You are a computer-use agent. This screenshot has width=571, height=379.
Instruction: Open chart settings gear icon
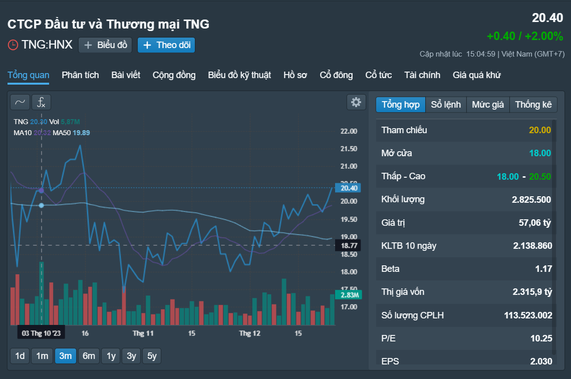click(x=356, y=102)
